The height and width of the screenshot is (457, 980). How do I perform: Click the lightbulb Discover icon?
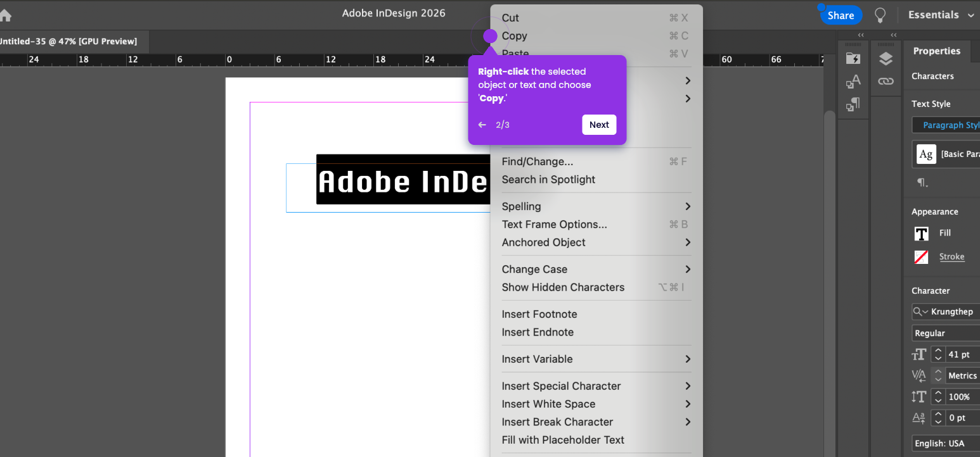(x=880, y=15)
